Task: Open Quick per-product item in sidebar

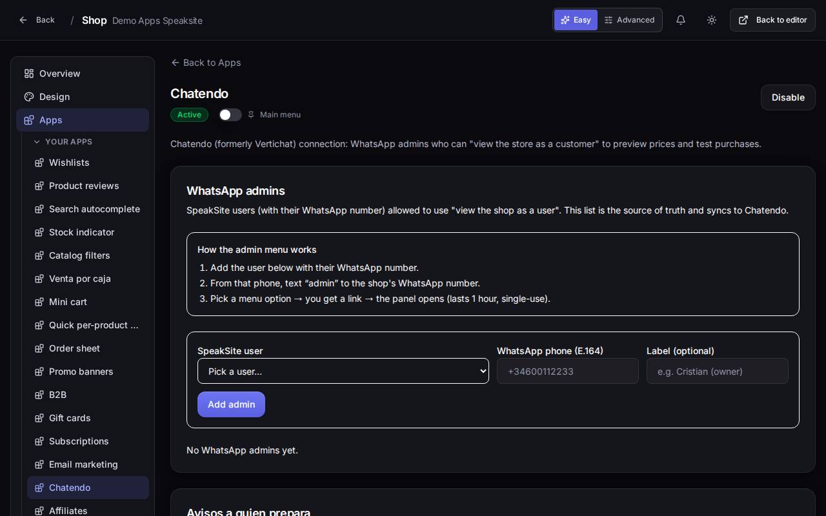Action: [x=88, y=325]
